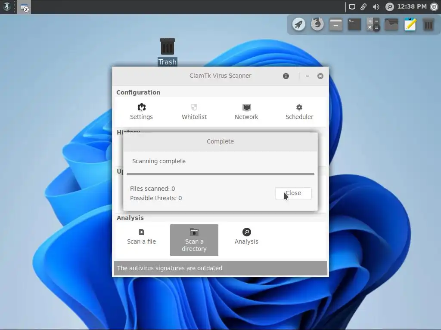The image size is (441, 330).
Task: Open the Scheduler
Action: click(x=299, y=112)
